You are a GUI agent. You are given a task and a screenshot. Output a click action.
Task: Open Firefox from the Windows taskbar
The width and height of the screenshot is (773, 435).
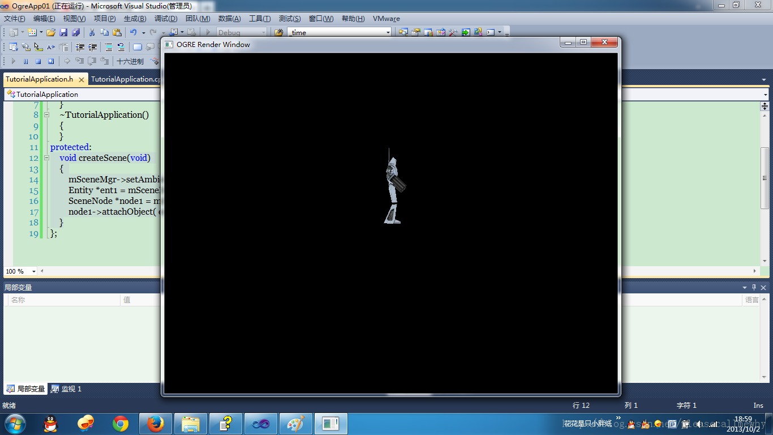tap(155, 424)
